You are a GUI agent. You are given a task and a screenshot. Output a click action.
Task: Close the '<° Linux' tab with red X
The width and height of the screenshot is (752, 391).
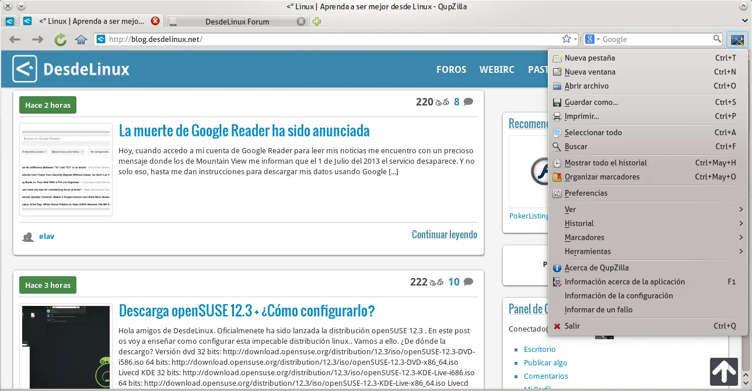click(155, 21)
